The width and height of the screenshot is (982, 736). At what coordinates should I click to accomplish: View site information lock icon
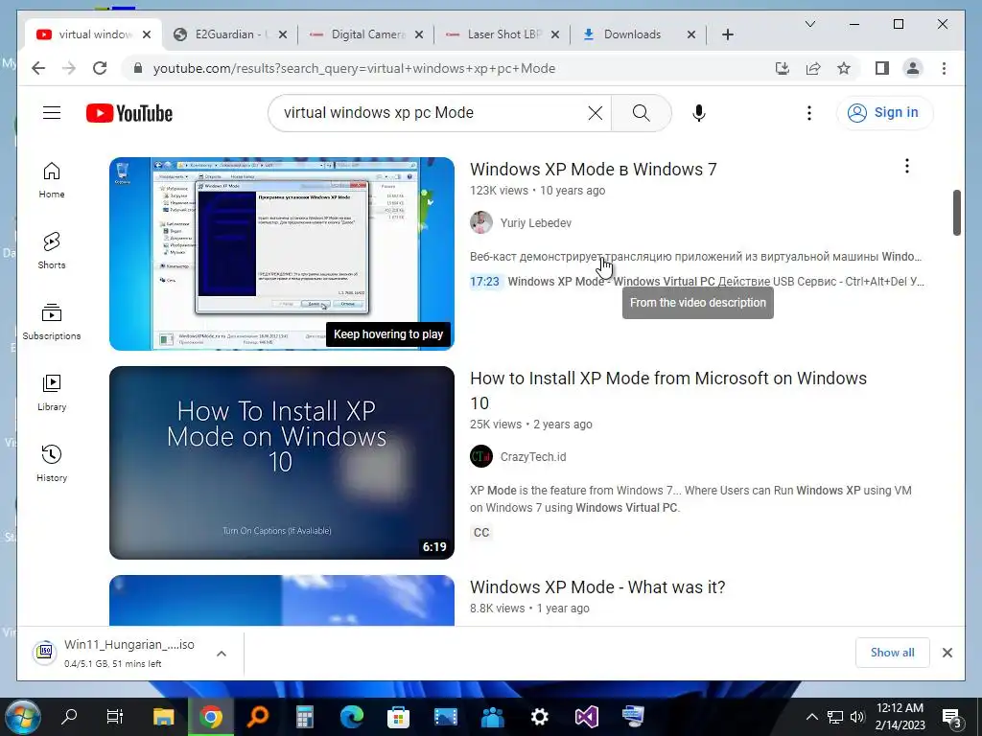138,68
